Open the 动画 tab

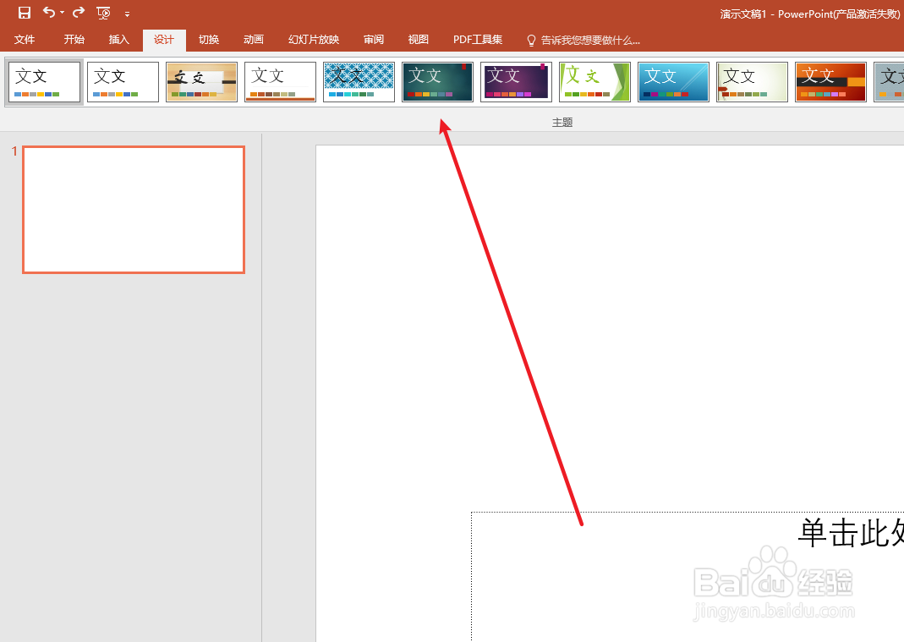[x=254, y=39]
